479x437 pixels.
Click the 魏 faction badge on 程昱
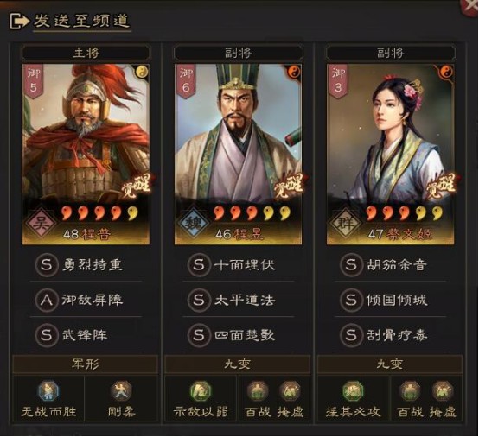[194, 223]
